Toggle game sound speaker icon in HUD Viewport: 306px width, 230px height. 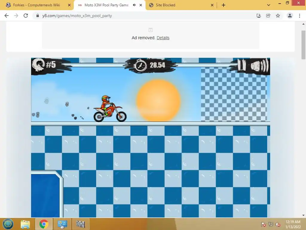coord(260,66)
